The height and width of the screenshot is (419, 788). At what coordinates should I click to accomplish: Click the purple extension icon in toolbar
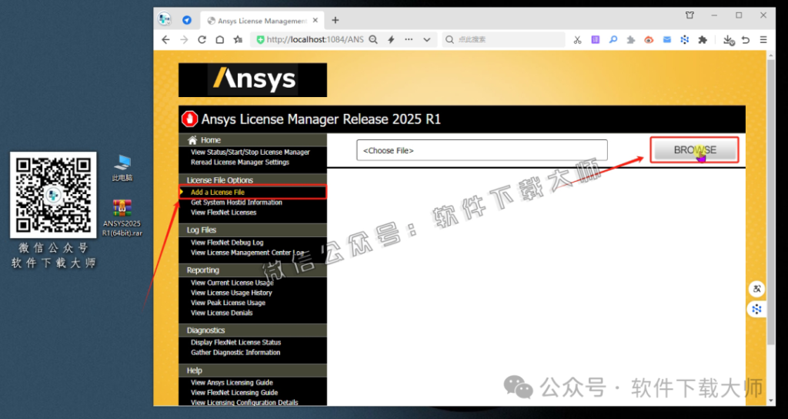coord(595,40)
